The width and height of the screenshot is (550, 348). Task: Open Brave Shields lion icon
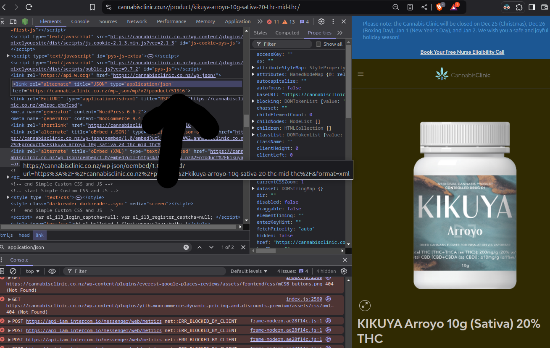click(x=440, y=7)
